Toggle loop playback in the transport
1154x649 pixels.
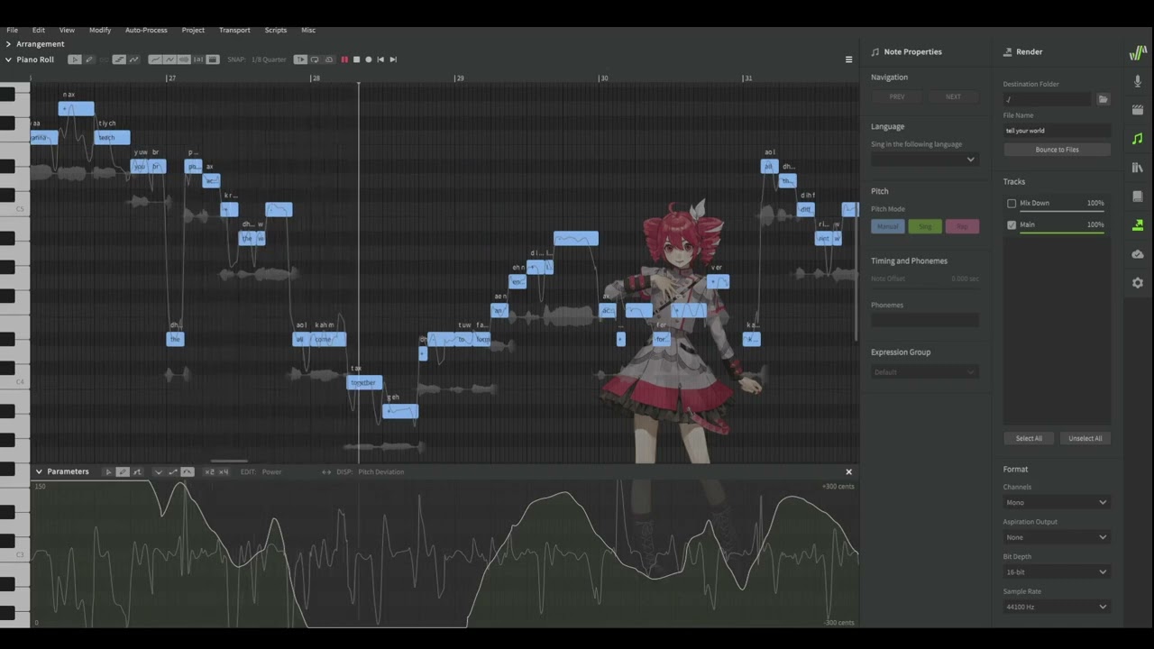(315, 59)
